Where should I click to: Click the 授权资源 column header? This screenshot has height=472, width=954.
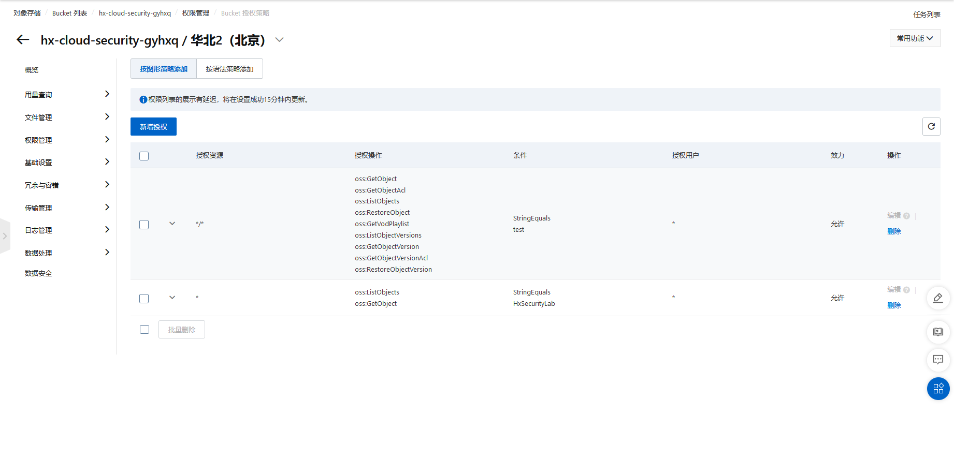tap(209, 155)
